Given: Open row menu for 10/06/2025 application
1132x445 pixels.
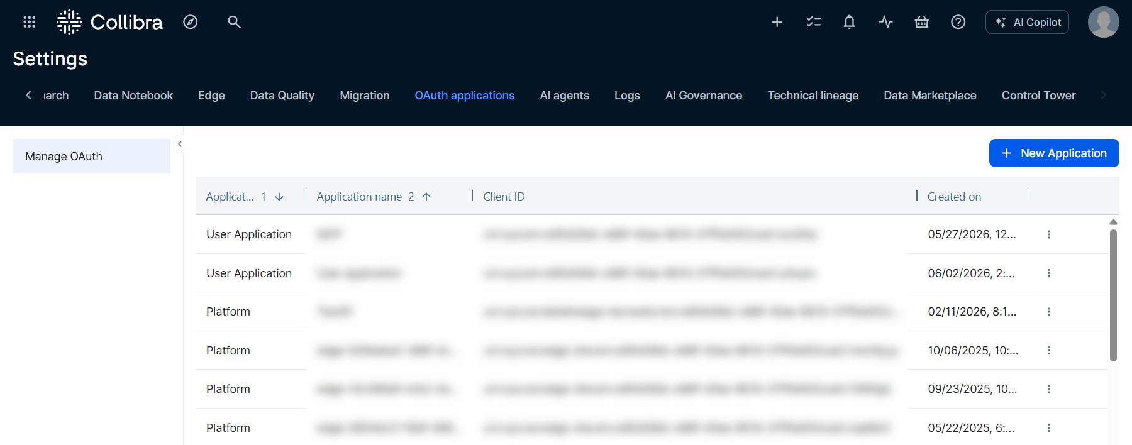Looking at the screenshot, I should click(x=1049, y=351).
